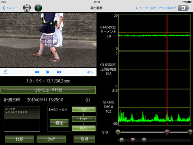Tap the wireless sensor antenna icon
Viewport: 193px width, 145px height.
[27, 8]
